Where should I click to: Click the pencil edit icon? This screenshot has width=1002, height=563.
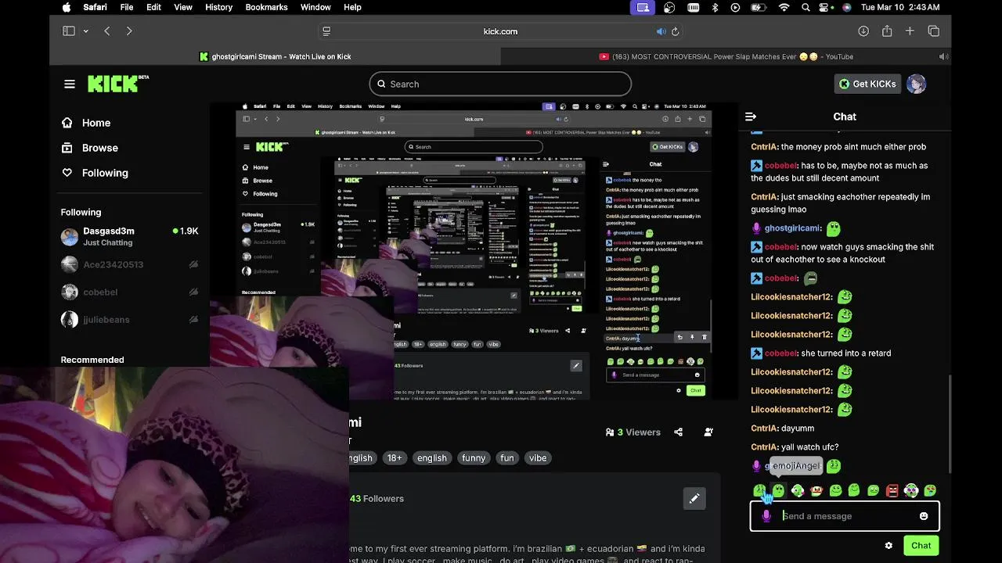pos(694,498)
